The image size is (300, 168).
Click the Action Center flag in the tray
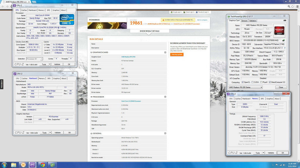click(277, 165)
